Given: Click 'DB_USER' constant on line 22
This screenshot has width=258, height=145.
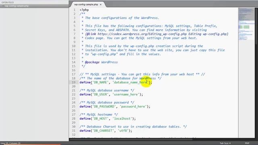Looking at the screenshot, I should tap(100, 94).
